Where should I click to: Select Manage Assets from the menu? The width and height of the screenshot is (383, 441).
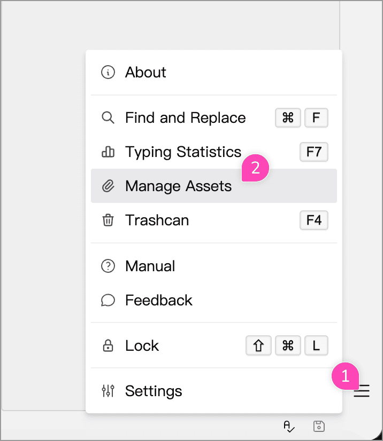pyautogui.click(x=178, y=186)
